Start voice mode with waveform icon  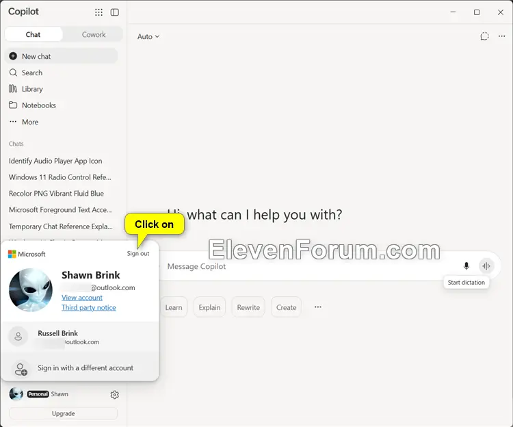(x=486, y=266)
